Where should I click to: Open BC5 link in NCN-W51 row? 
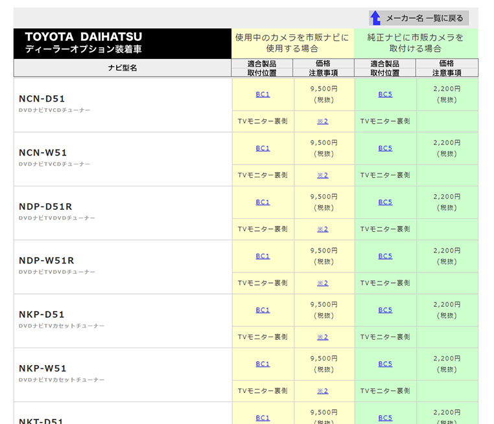click(385, 148)
